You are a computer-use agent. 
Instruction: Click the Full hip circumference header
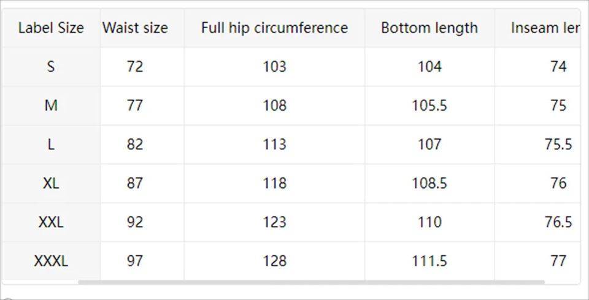click(x=274, y=28)
